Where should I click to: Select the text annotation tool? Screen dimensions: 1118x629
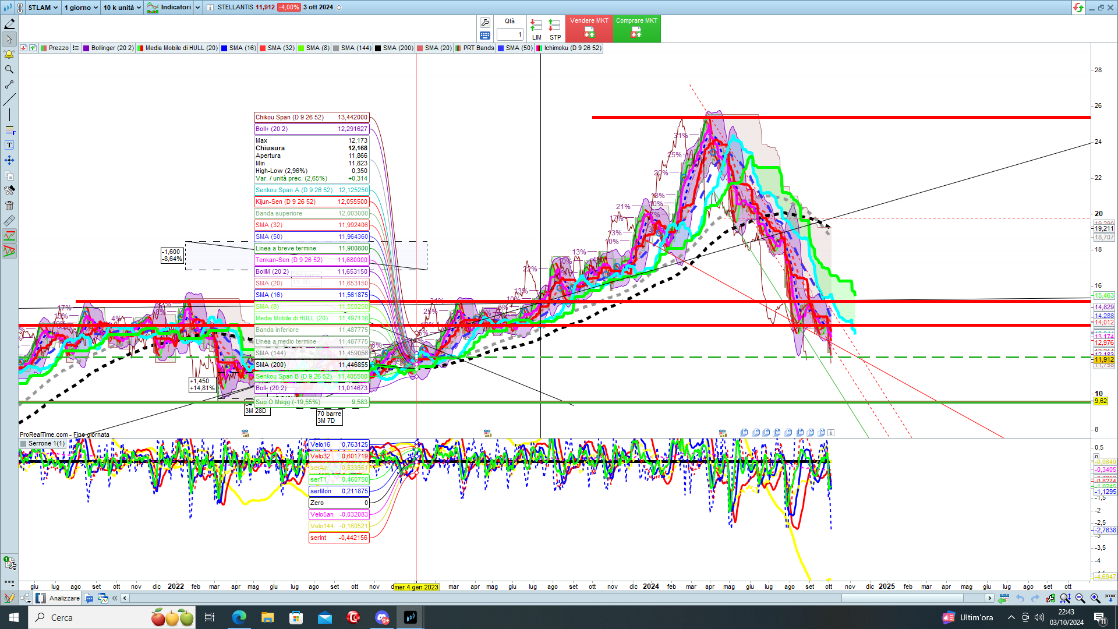coord(9,145)
